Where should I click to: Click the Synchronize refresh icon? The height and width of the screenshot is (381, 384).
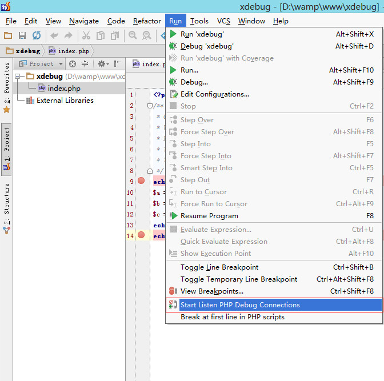37,35
